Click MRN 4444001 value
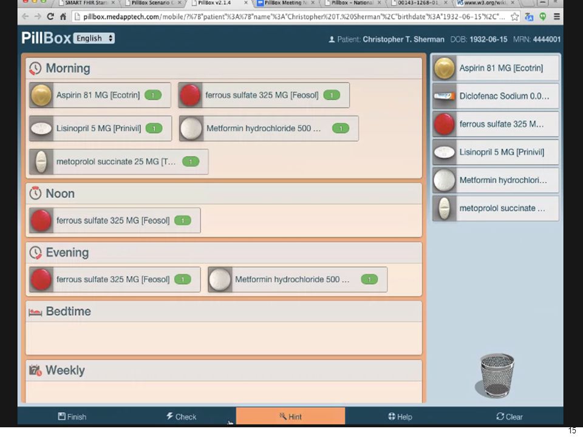The height and width of the screenshot is (437, 583). (547, 39)
